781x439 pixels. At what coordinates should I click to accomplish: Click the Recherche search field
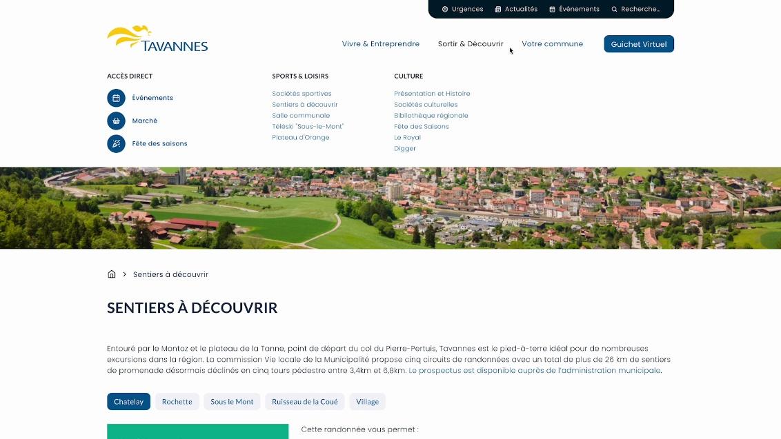[642, 10]
